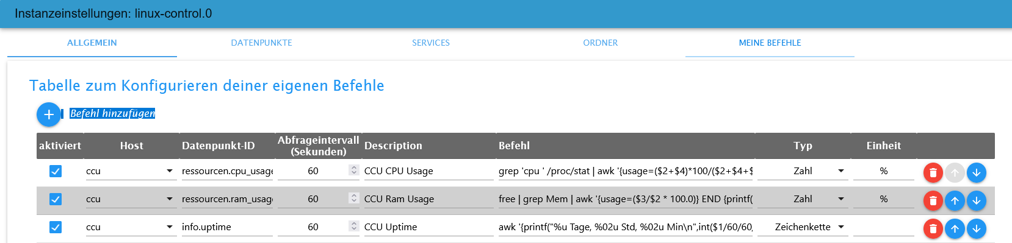Move CCU Ram Usage row up

(955, 200)
